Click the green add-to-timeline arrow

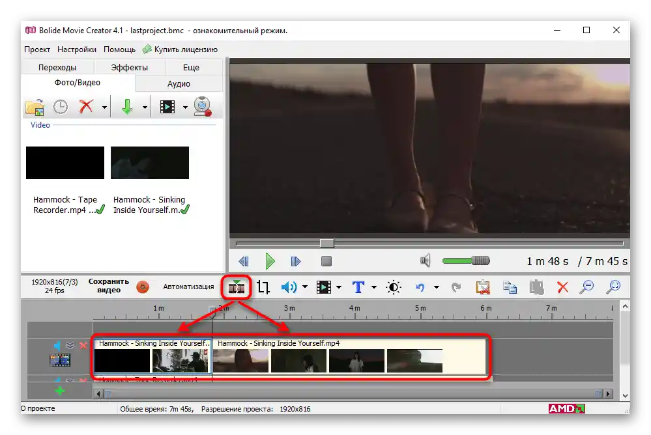point(127,107)
